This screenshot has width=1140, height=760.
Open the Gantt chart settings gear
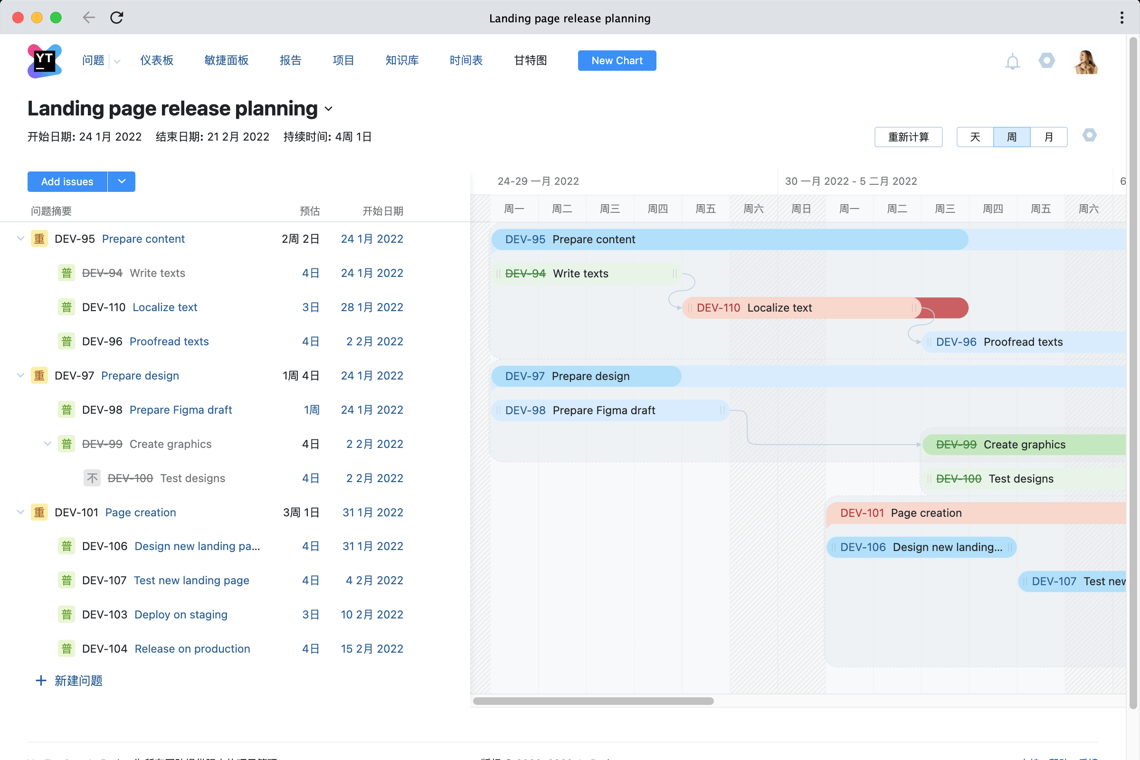coord(1089,135)
